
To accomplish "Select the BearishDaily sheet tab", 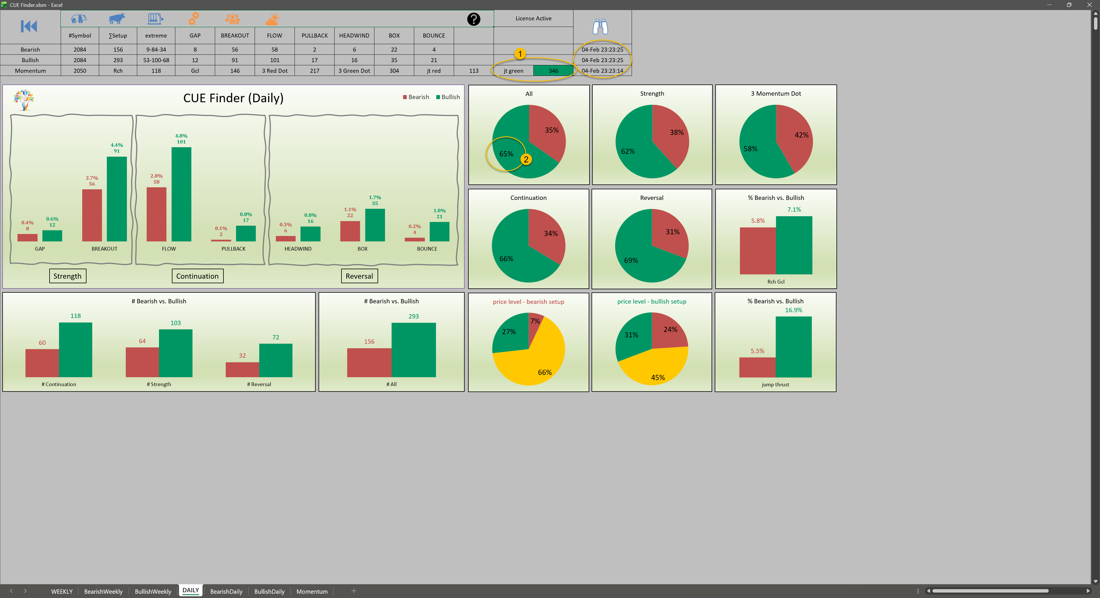I will 226,591.
